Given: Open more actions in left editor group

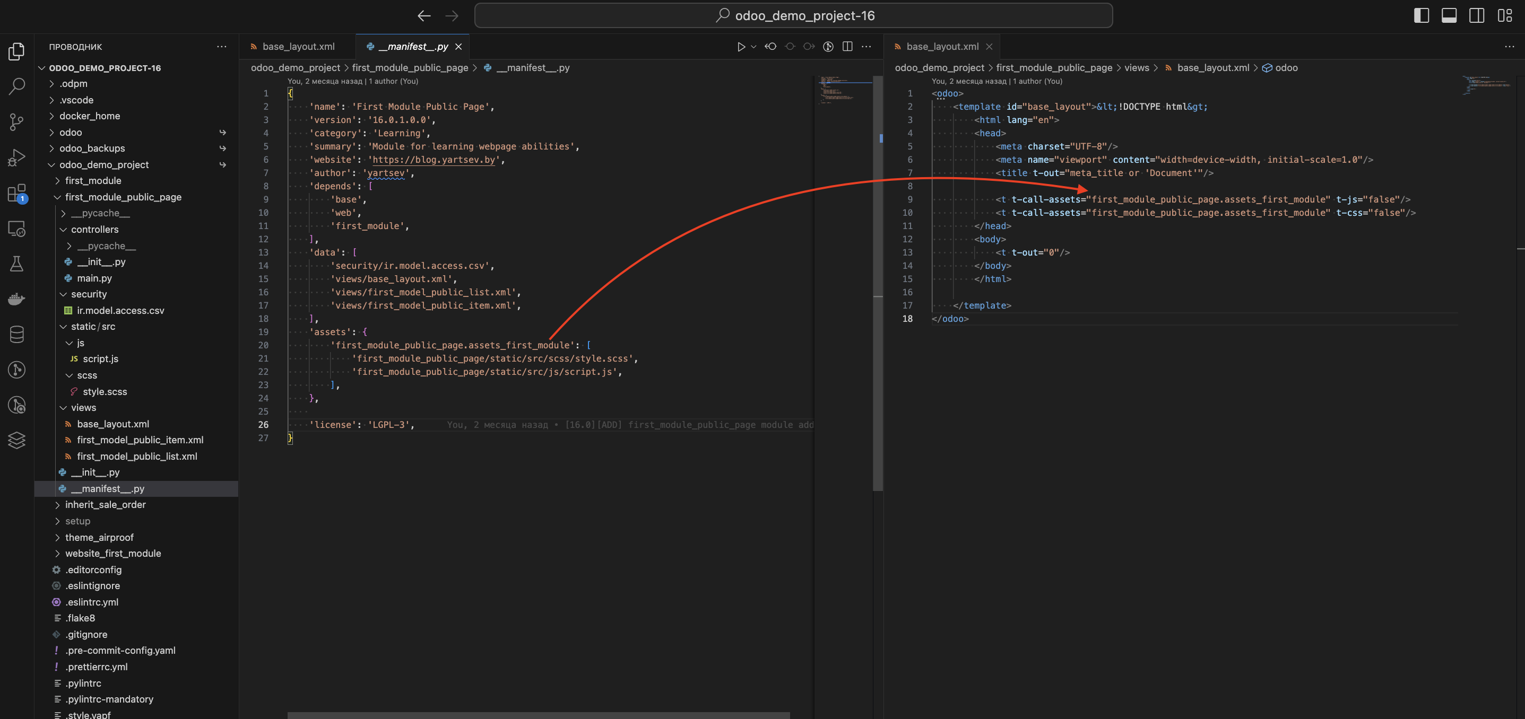Looking at the screenshot, I should click(866, 47).
